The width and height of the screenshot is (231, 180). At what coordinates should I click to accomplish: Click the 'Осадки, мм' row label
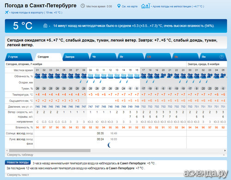(26, 82)
